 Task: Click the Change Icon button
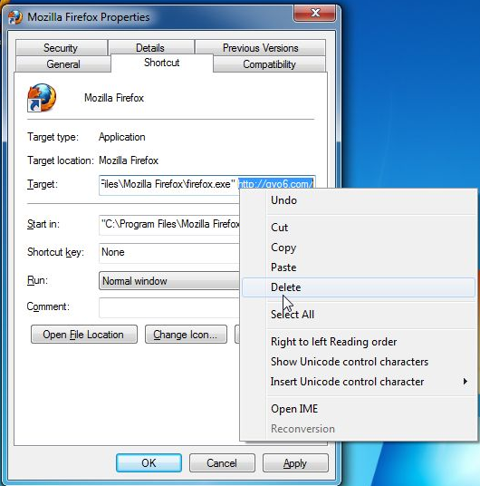pos(186,334)
